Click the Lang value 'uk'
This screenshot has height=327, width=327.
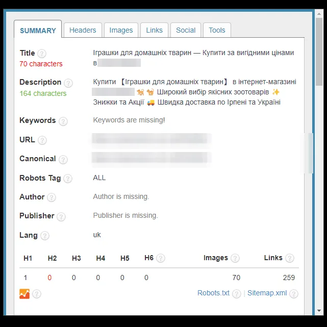tap(97, 235)
